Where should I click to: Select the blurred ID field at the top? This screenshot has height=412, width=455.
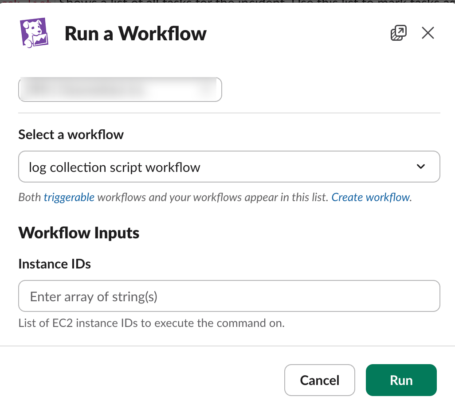(120, 89)
